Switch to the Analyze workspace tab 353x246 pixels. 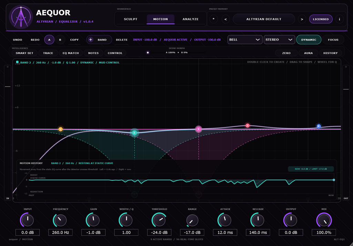190,19
